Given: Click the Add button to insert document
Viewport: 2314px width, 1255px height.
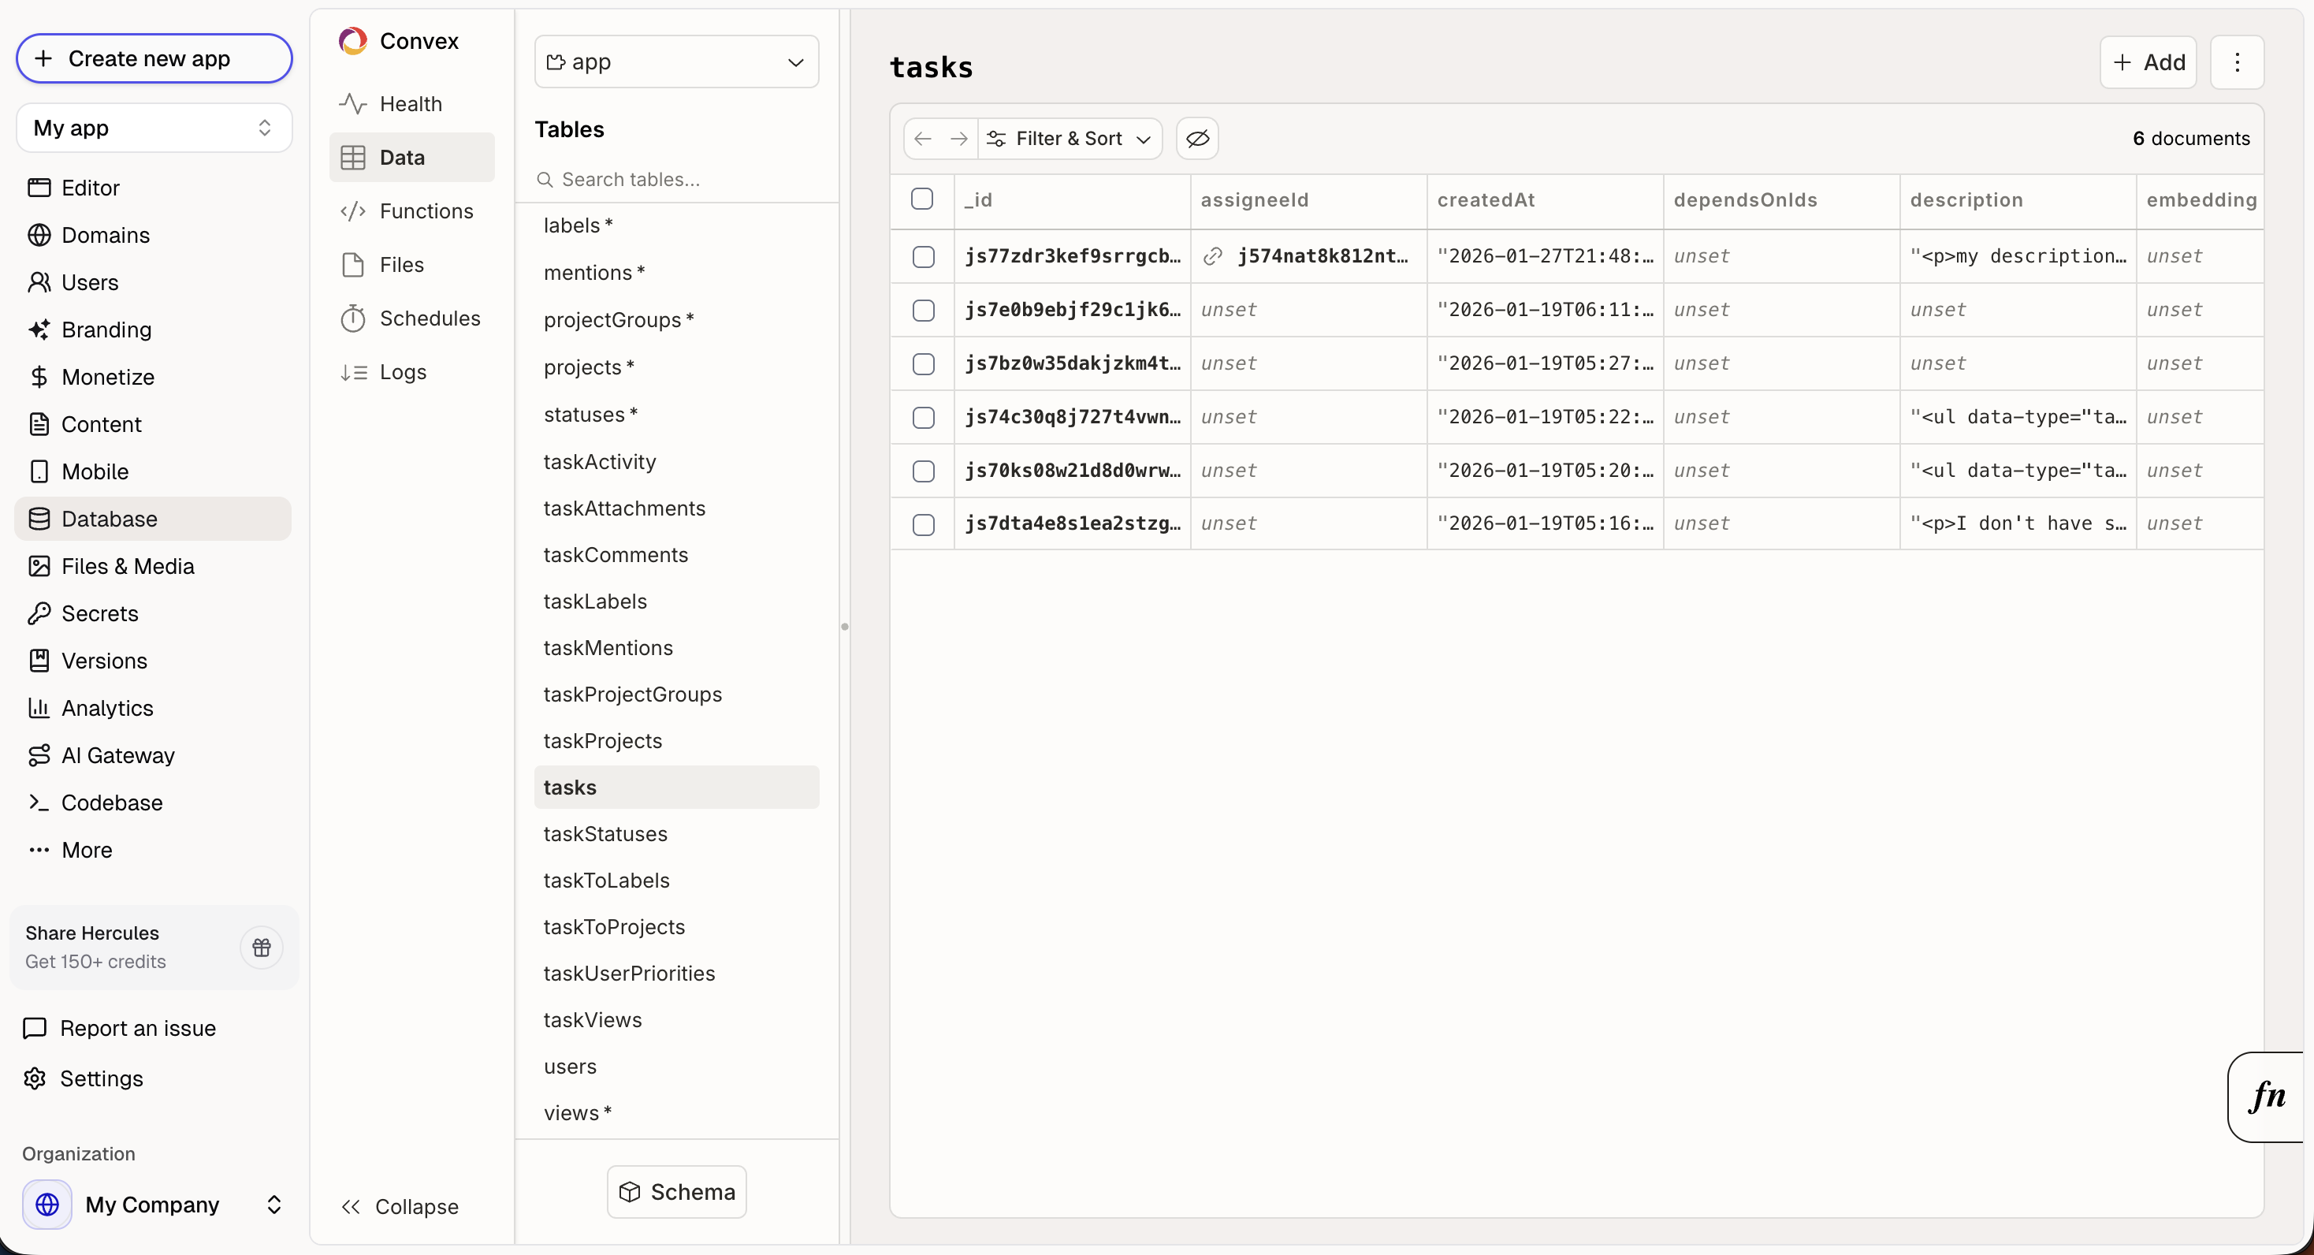Looking at the screenshot, I should (x=2148, y=62).
